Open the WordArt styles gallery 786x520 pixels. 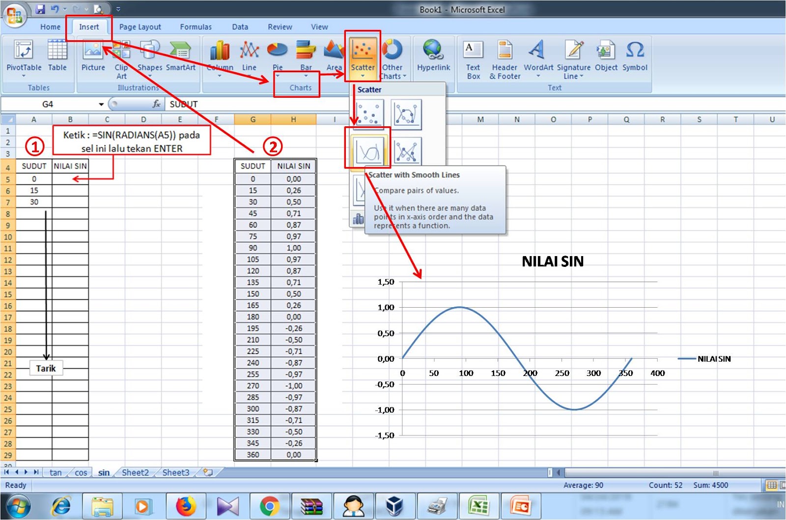tap(538, 58)
